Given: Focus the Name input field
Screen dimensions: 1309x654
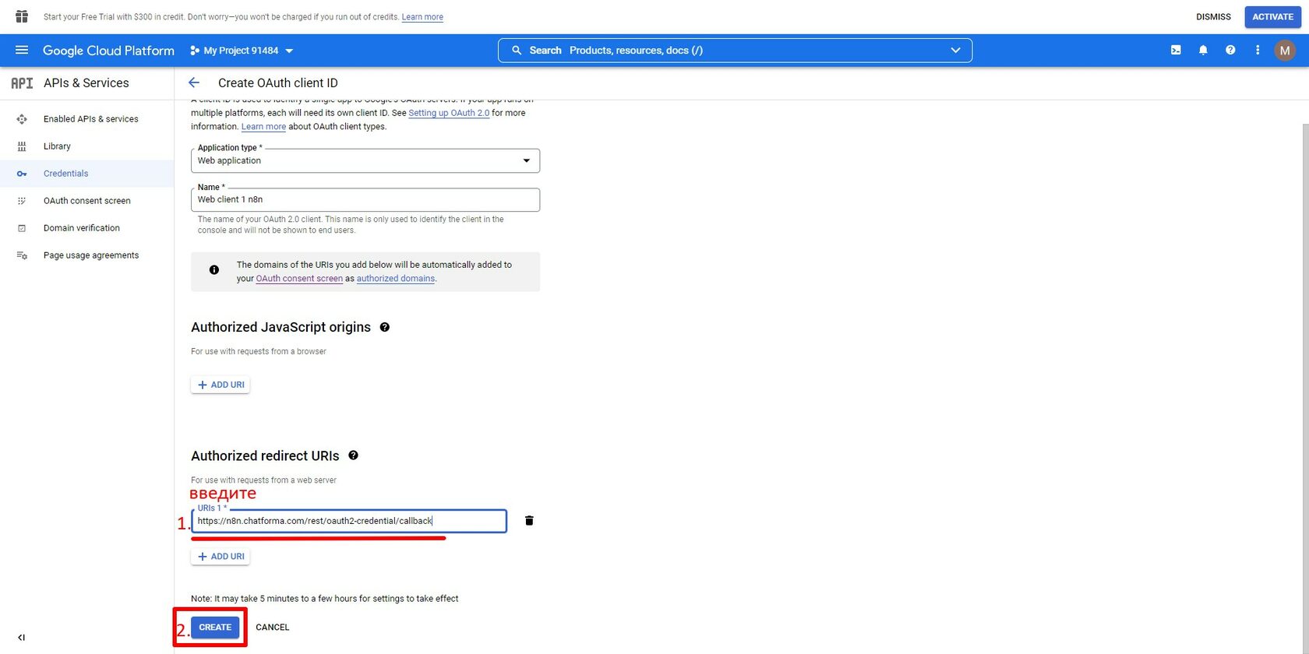Looking at the screenshot, I should pyautogui.click(x=365, y=200).
